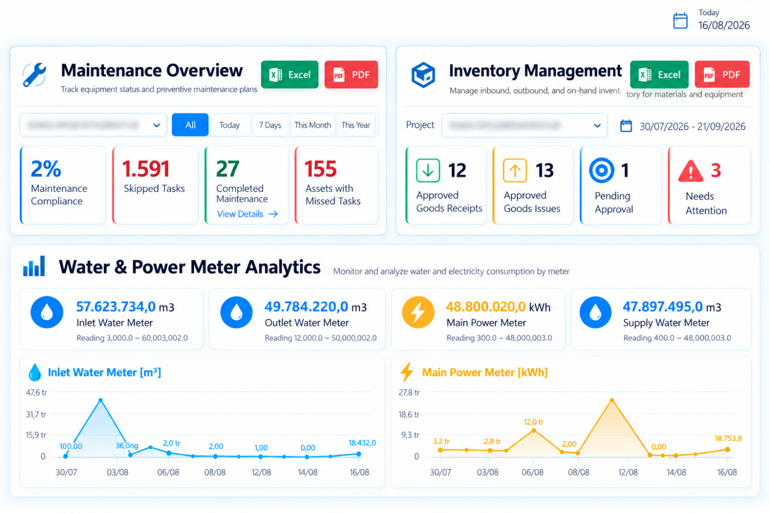Click the Approved Goods Receipts download arrow icon
The image size is (770, 513).
(x=428, y=170)
